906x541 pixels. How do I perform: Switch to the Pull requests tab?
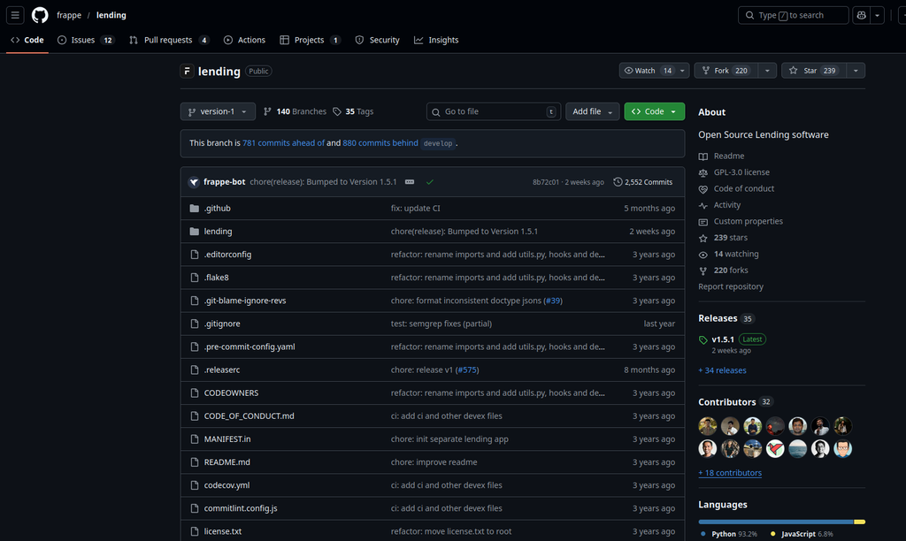169,40
